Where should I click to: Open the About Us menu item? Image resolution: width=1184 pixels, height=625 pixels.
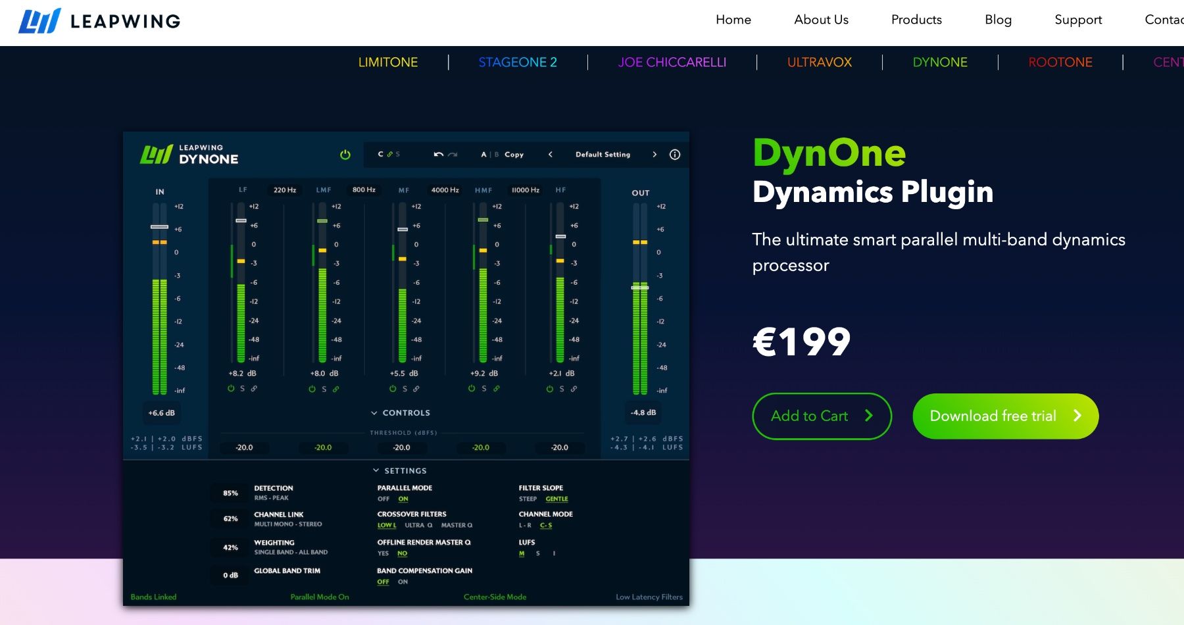[x=821, y=20]
